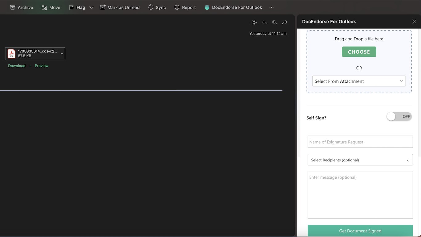Viewport: 421px width, 237px height.
Task: Open the Move to folder option
Action: point(51,7)
